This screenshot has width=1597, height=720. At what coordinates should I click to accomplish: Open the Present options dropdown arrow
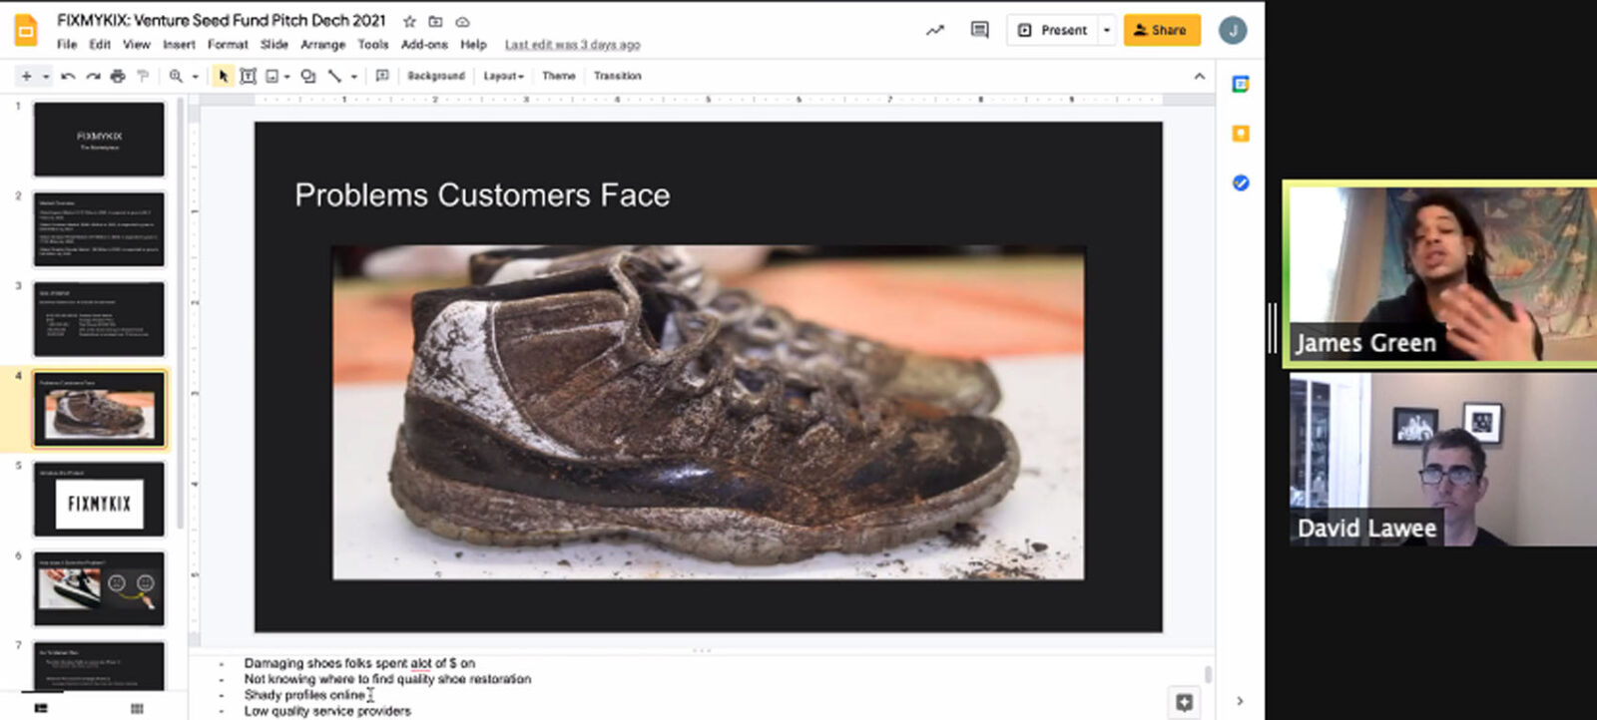(1107, 30)
